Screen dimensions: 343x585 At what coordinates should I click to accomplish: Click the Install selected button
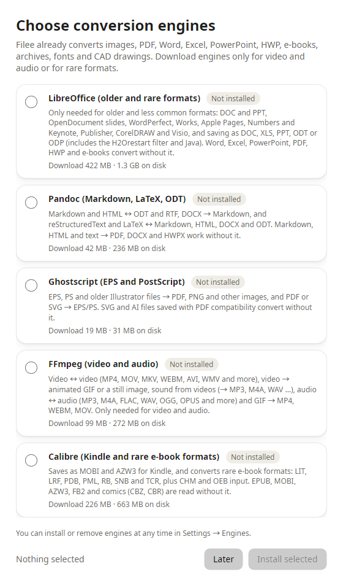pyautogui.click(x=287, y=559)
